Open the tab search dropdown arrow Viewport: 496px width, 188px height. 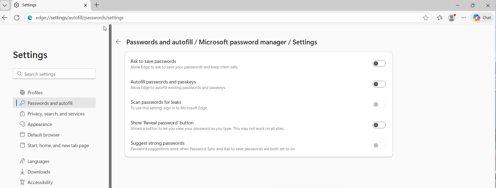click(x=5, y=5)
